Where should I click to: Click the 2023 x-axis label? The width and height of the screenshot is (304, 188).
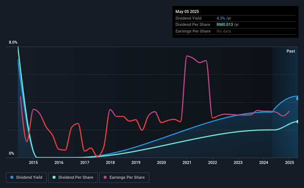tap(238, 162)
